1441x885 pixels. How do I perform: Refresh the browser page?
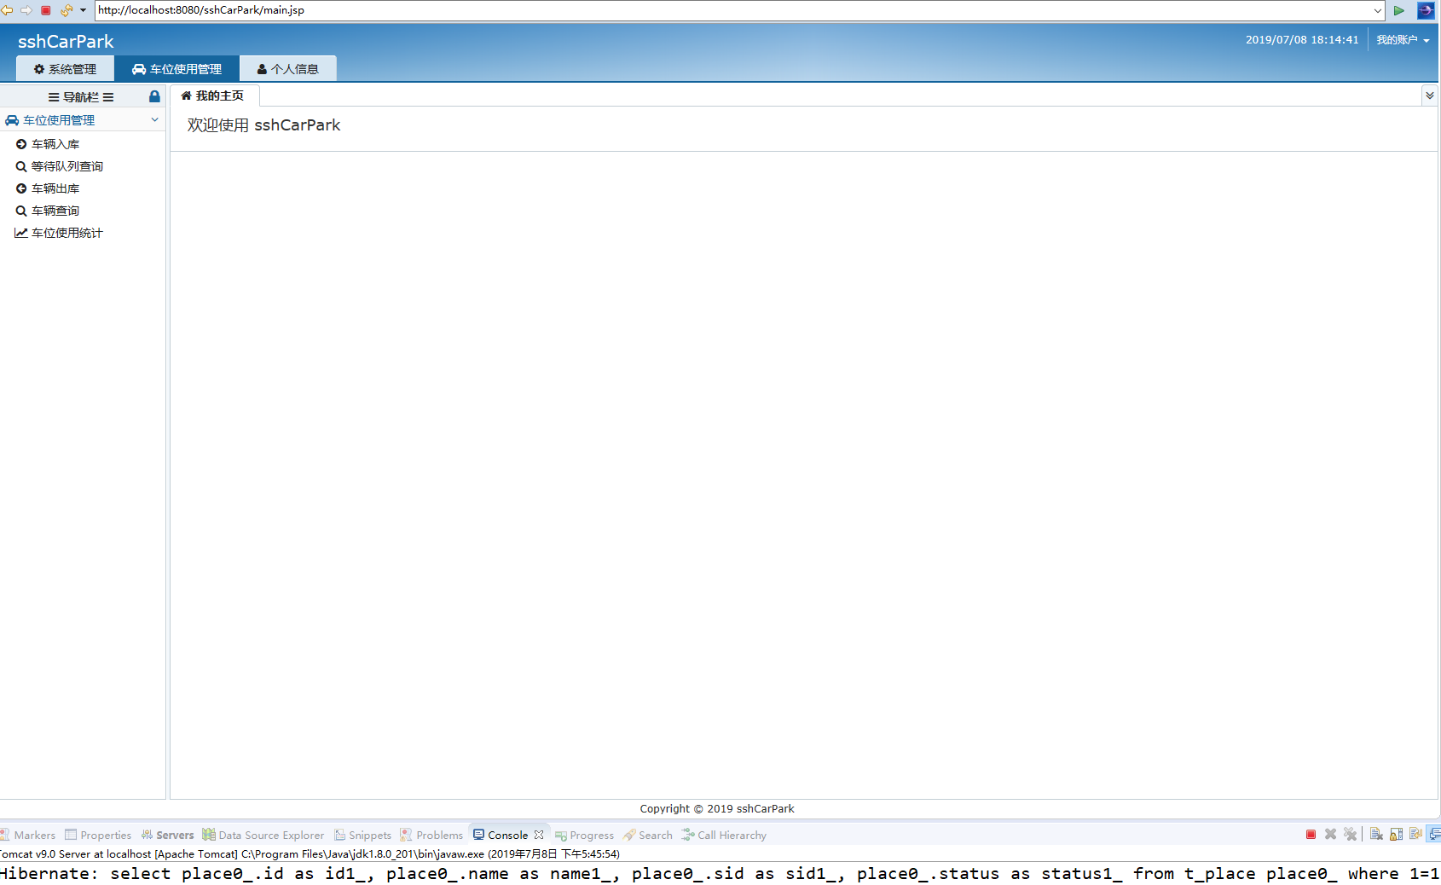tap(66, 10)
